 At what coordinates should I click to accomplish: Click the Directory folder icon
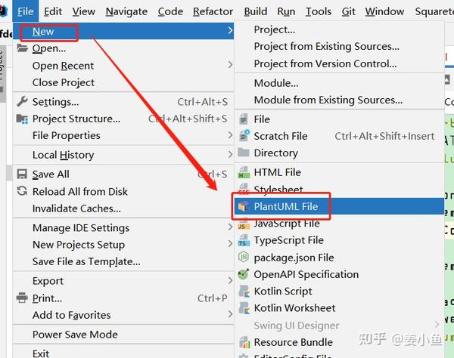tap(244, 153)
